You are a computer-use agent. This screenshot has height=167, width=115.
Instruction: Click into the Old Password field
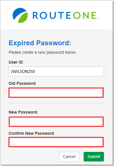click(56, 93)
